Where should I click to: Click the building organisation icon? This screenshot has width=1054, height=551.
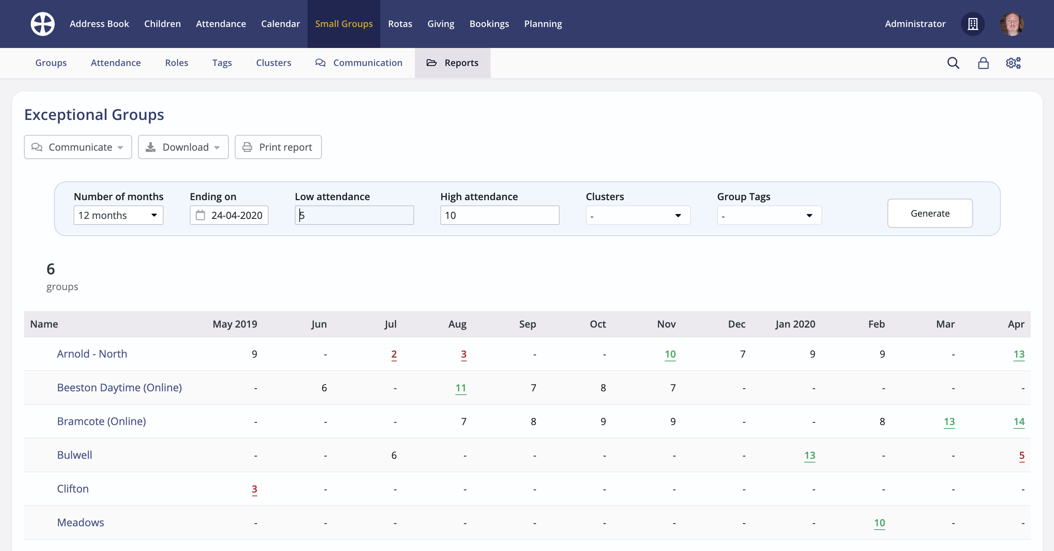[x=973, y=24]
